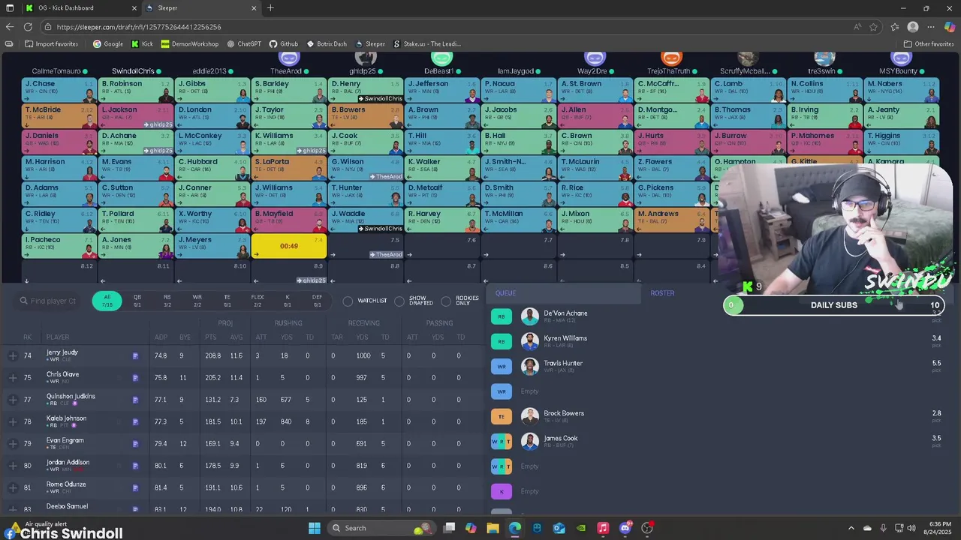Click the B. Mayfield draft pick card
This screenshot has height=540, width=961.
coord(288,220)
